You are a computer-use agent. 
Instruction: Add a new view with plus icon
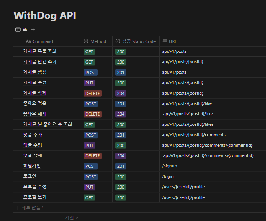pyautogui.click(x=33, y=30)
